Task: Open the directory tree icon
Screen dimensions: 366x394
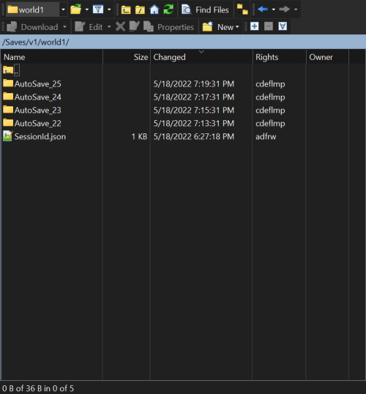Action: click(x=242, y=10)
